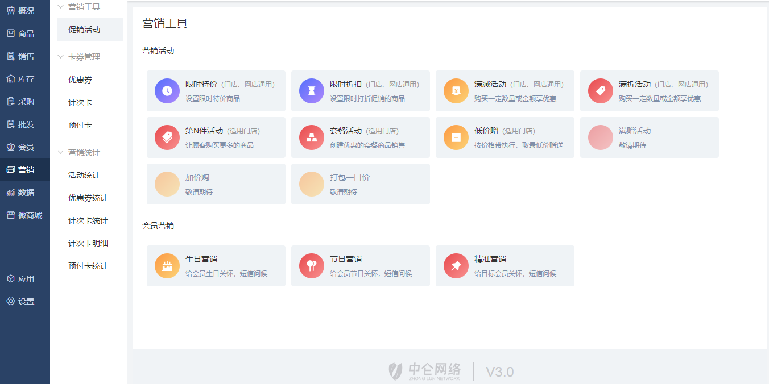Click the balloon icon for 节日营销
The image size is (769, 384).
click(312, 266)
